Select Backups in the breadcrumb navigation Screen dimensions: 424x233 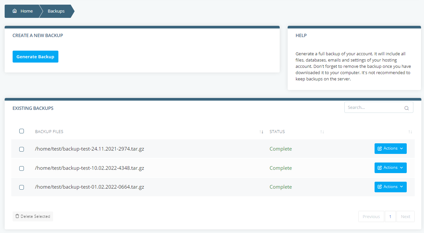56,11
